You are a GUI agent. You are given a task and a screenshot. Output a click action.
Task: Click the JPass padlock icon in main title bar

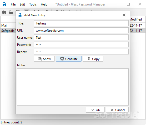[x=4, y=4]
